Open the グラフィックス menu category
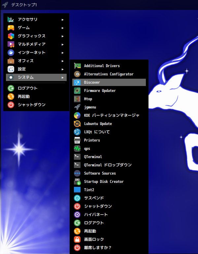This screenshot has width=198, height=254. pos(36,36)
